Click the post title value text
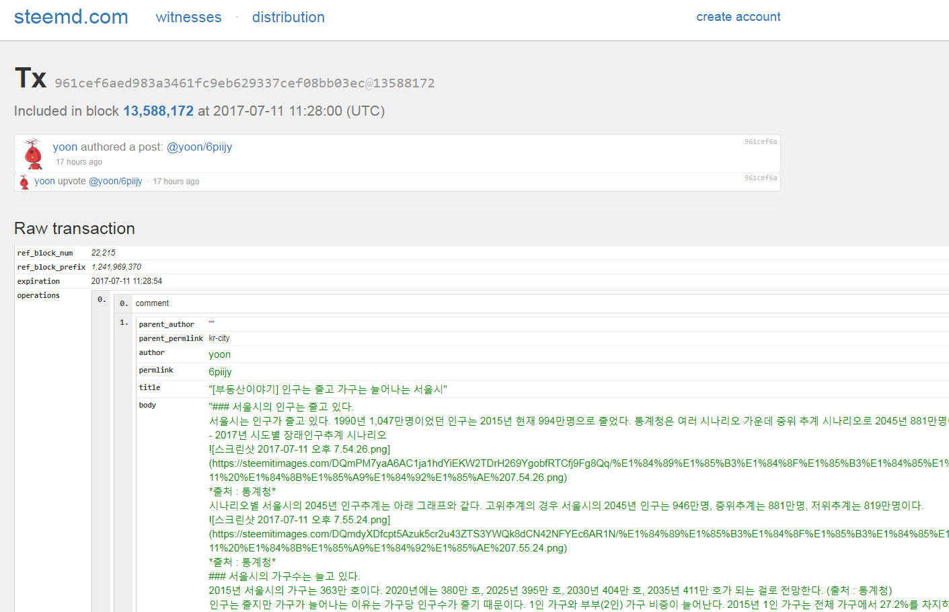 tap(328, 389)
